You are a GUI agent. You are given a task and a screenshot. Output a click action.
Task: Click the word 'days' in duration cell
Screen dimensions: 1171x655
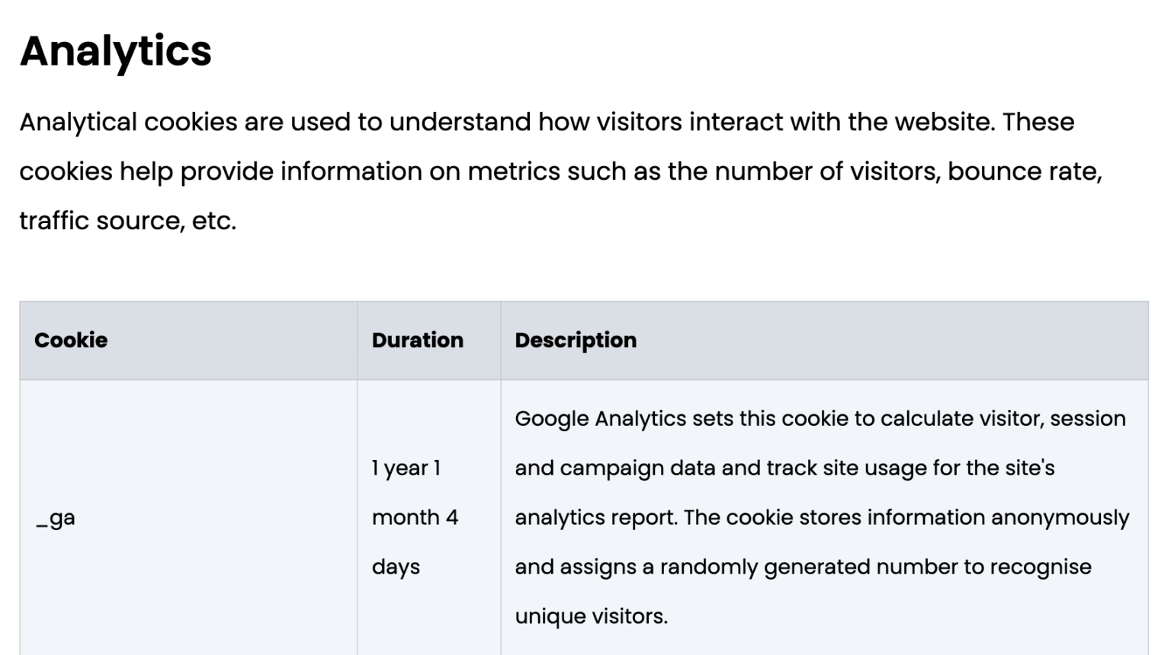click(x=396, y=567)
